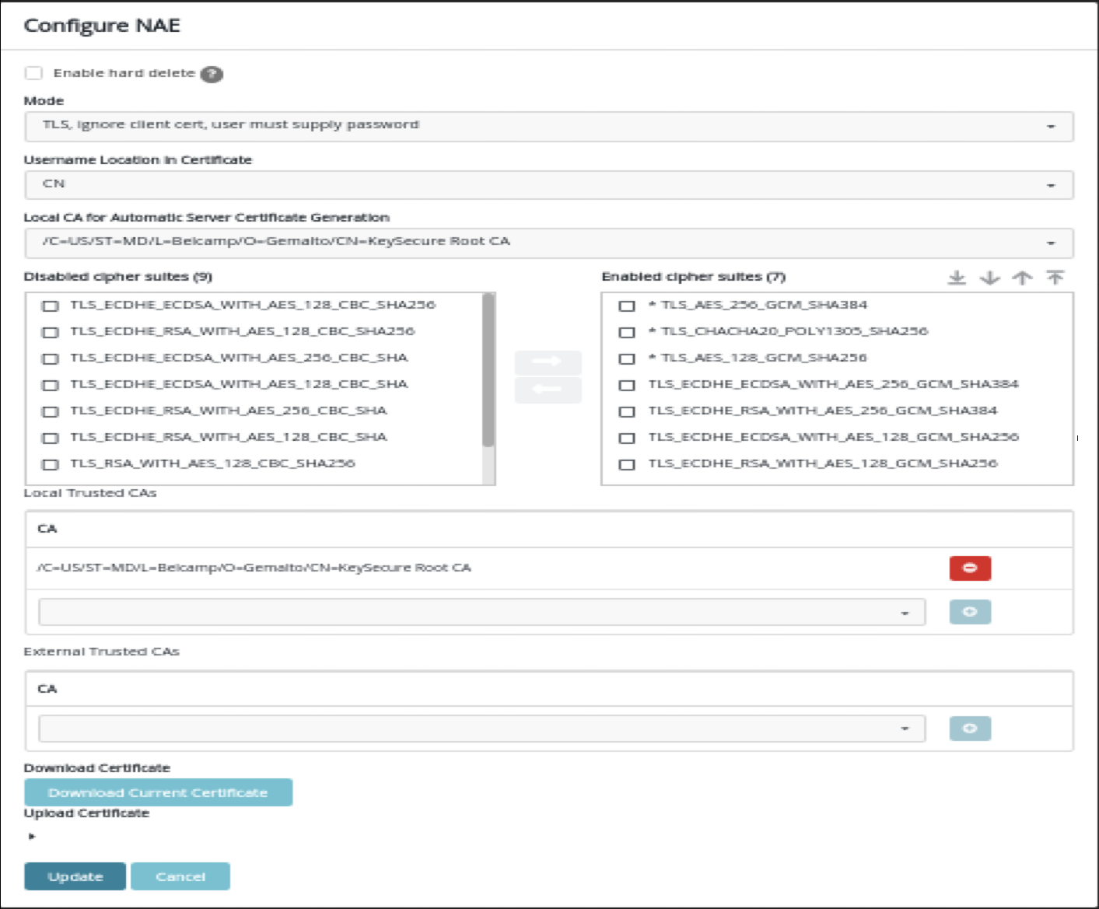Expand the Upload Certificate section
This screenshot has width=1099, height=909.
(32, 837)
